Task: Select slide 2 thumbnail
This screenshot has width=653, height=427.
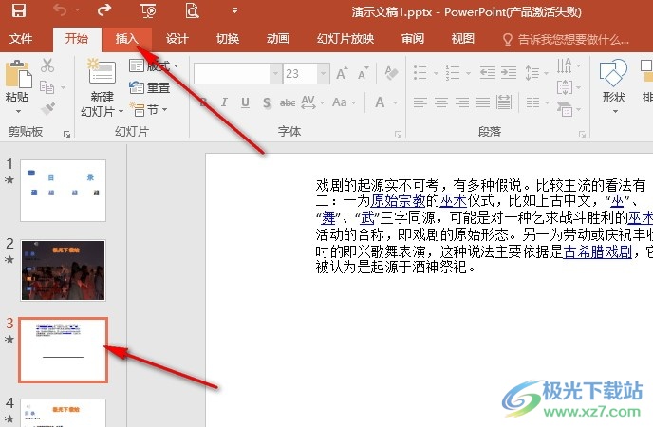Action: (63, 270)
